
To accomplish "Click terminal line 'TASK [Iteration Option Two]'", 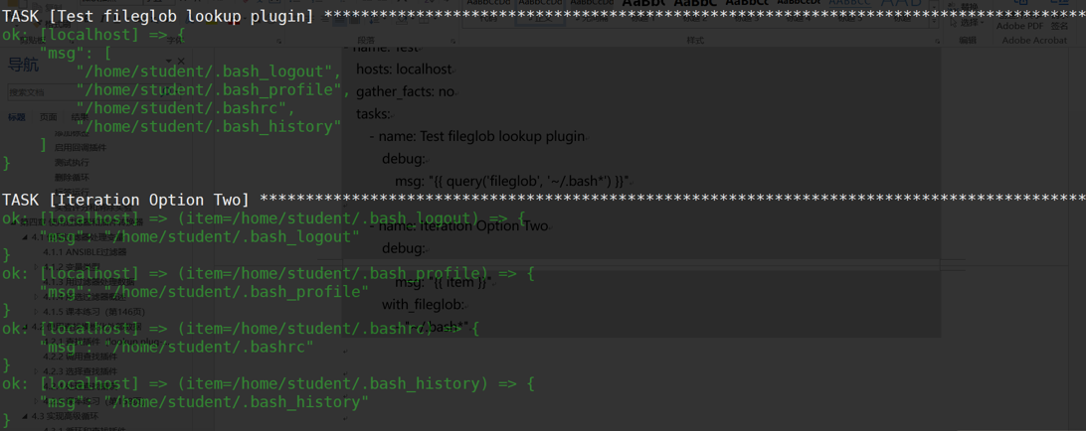I will point(125,200).
